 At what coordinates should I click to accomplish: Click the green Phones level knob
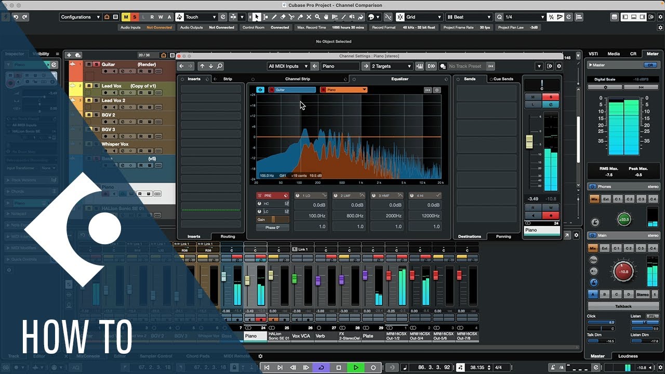pyautogui.click(x=624, y=219)
